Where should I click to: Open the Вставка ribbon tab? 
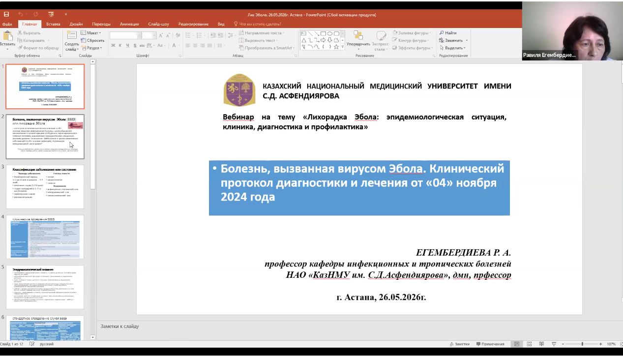pos(53,24)
